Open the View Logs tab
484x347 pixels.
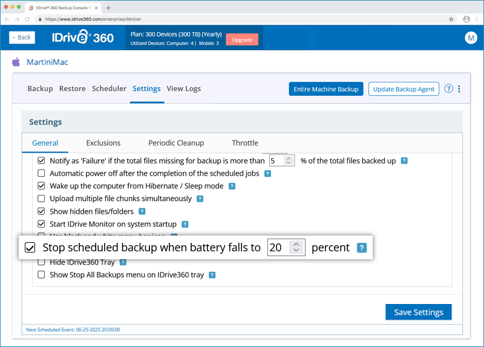pos(184,88)
